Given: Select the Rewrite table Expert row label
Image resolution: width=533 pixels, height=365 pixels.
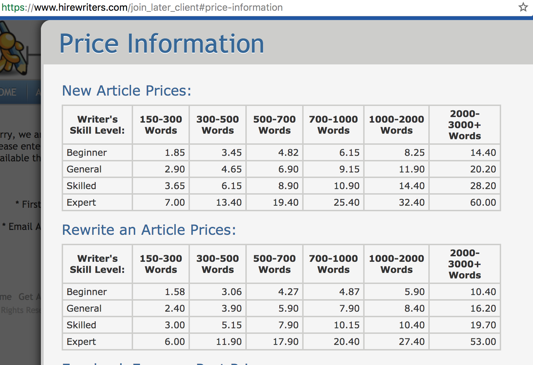Looking at the screenshot, I should (97, 341).
